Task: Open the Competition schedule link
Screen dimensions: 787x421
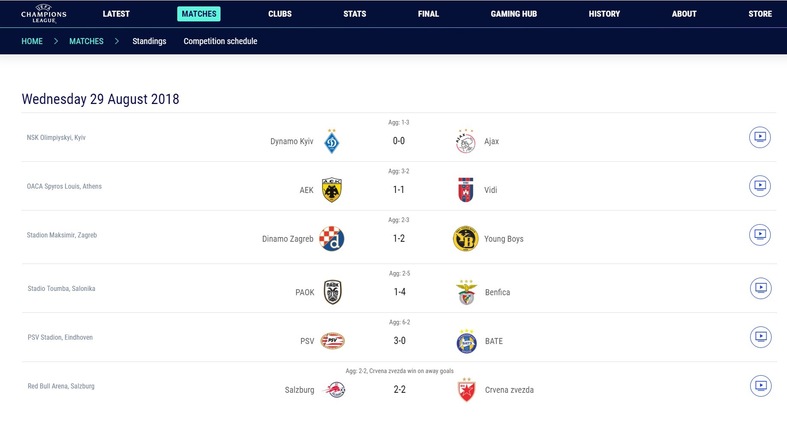Action: [221, 41]
